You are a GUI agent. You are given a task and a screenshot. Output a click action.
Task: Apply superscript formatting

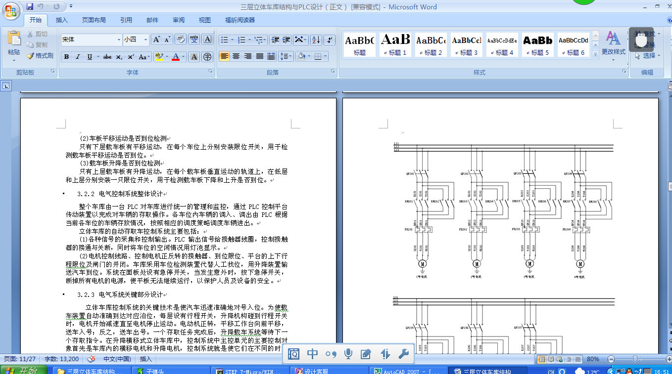coord(131,57)
